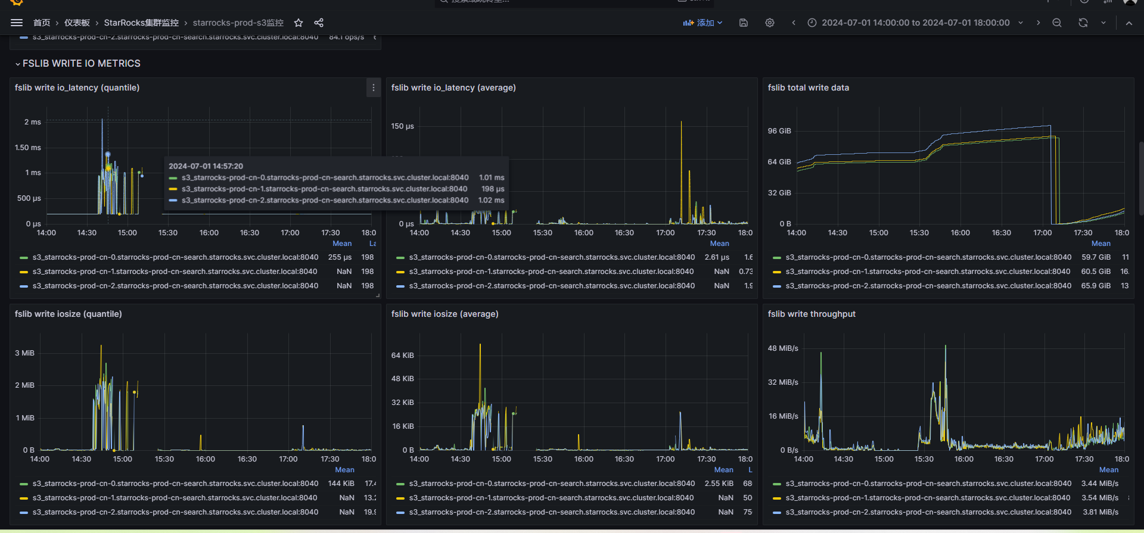
Task: Open dashboard settings gear
Action: tap(770, 23)
